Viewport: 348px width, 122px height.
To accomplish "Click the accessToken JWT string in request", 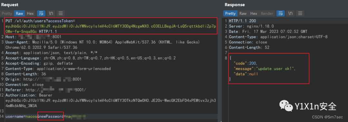I will pyautogui.click(x=111, y=29).
